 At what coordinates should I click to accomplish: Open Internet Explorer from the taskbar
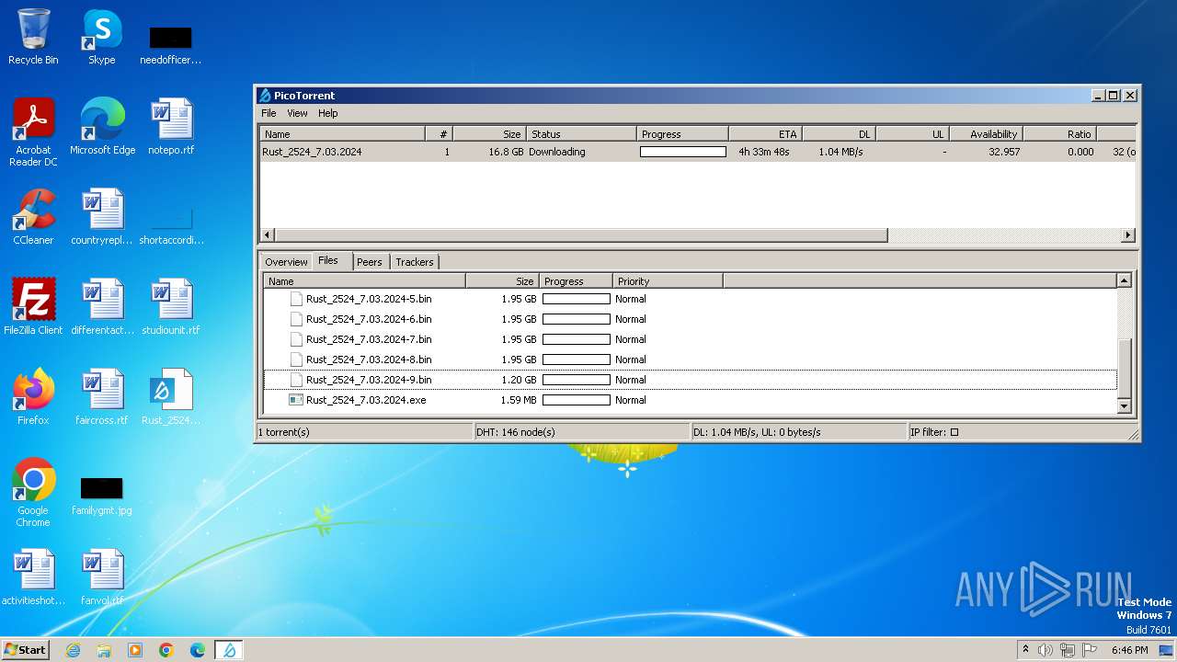coord(73,650)
